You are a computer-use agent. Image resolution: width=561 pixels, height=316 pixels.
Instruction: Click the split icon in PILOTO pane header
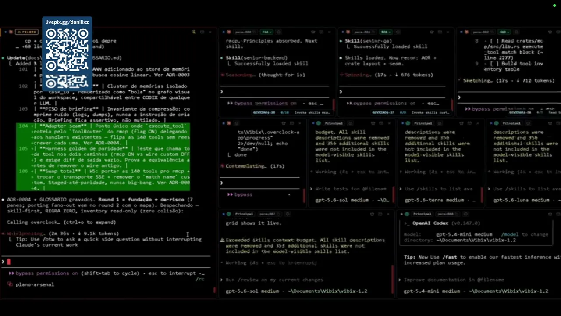(202, 32)
